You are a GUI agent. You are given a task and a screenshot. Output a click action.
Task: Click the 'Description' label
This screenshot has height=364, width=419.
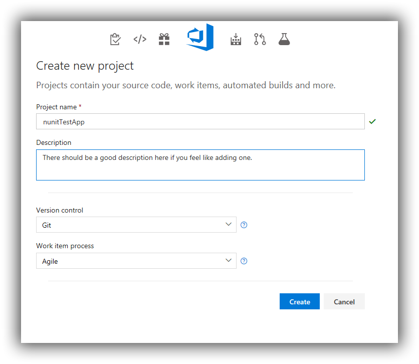point(54,142)
